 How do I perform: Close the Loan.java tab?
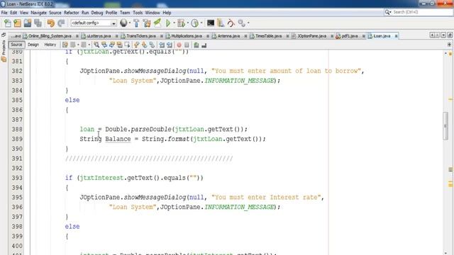pyautogui.click(x=396, y=36)
